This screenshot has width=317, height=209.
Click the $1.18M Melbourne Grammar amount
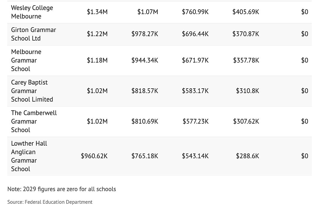click(x=97, y=60)
